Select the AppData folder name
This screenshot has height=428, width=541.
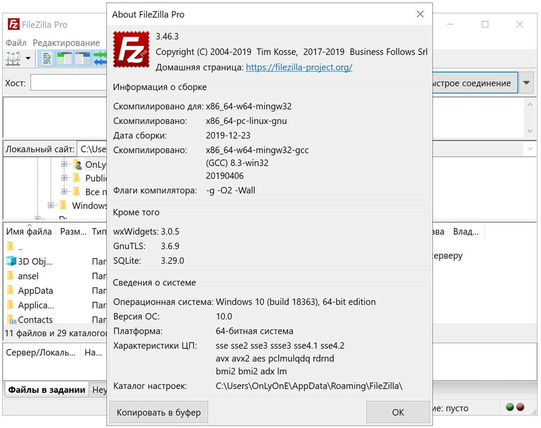coord(36,291)
